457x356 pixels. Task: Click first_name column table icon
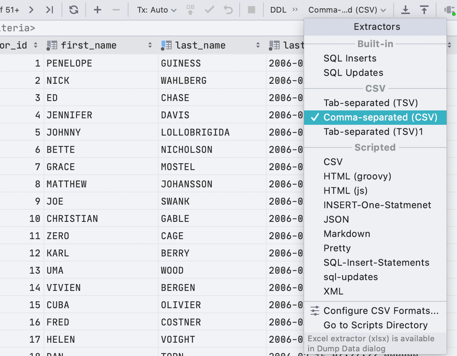(x=52, y=45)
